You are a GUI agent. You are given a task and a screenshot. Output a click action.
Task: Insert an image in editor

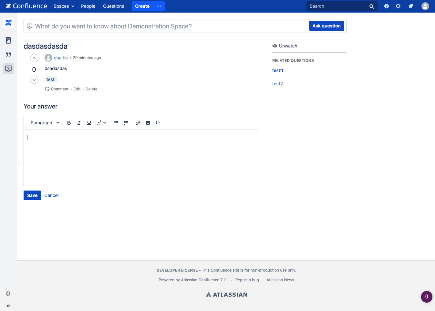(x=148, y=123)
